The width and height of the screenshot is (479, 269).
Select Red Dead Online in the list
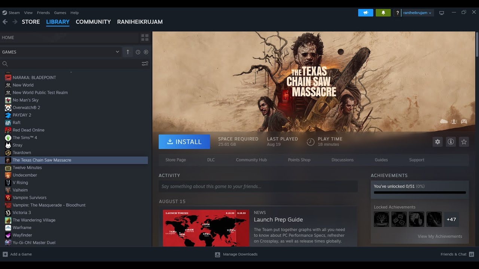tap(28, 130)
